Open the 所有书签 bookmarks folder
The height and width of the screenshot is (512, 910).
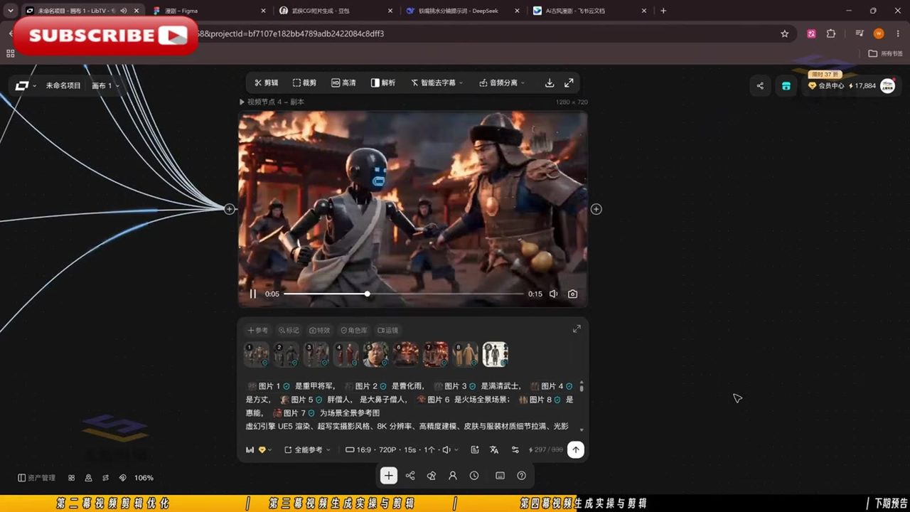coord(886,53)
